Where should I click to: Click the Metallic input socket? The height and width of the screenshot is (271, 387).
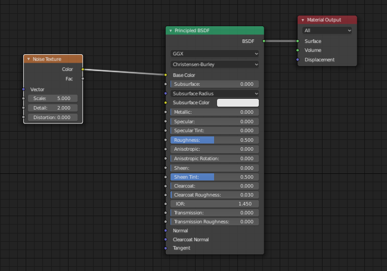tap(166, 112)
